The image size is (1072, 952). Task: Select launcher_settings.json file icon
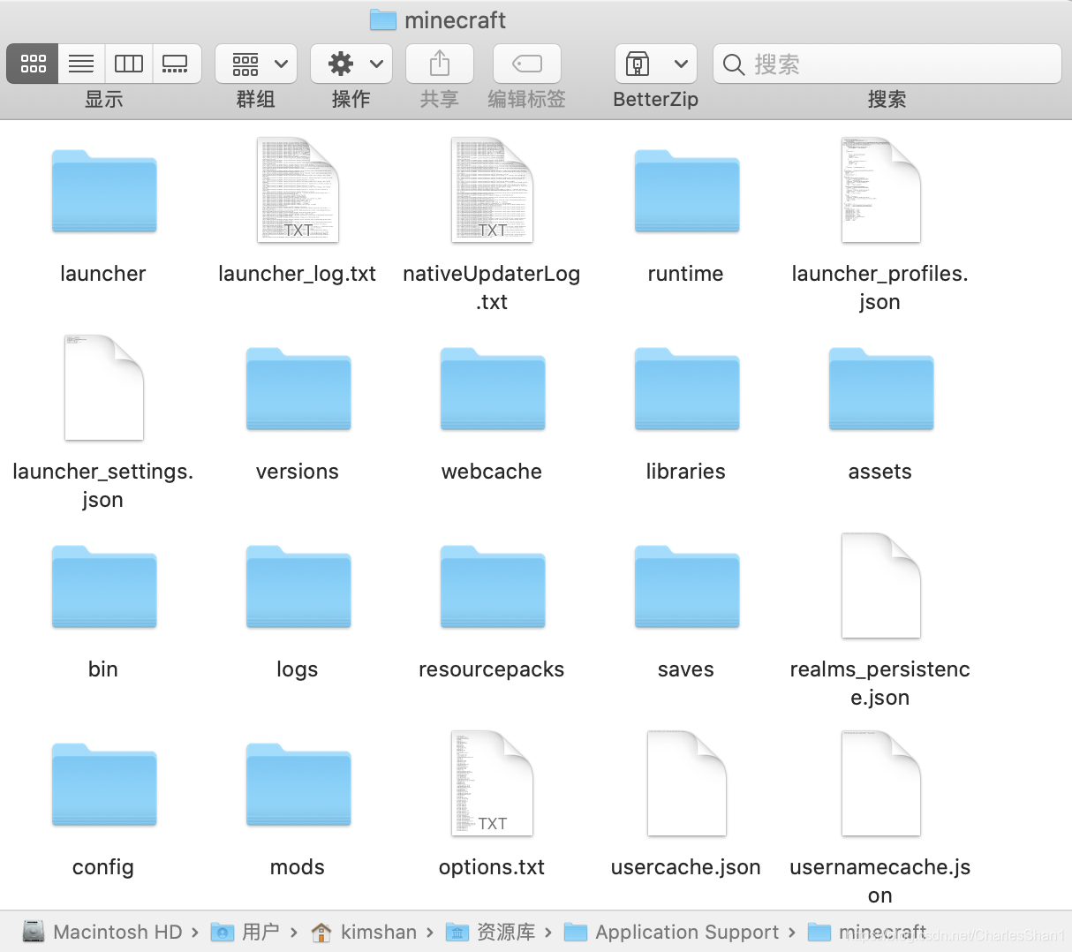[x=104, y=388]
